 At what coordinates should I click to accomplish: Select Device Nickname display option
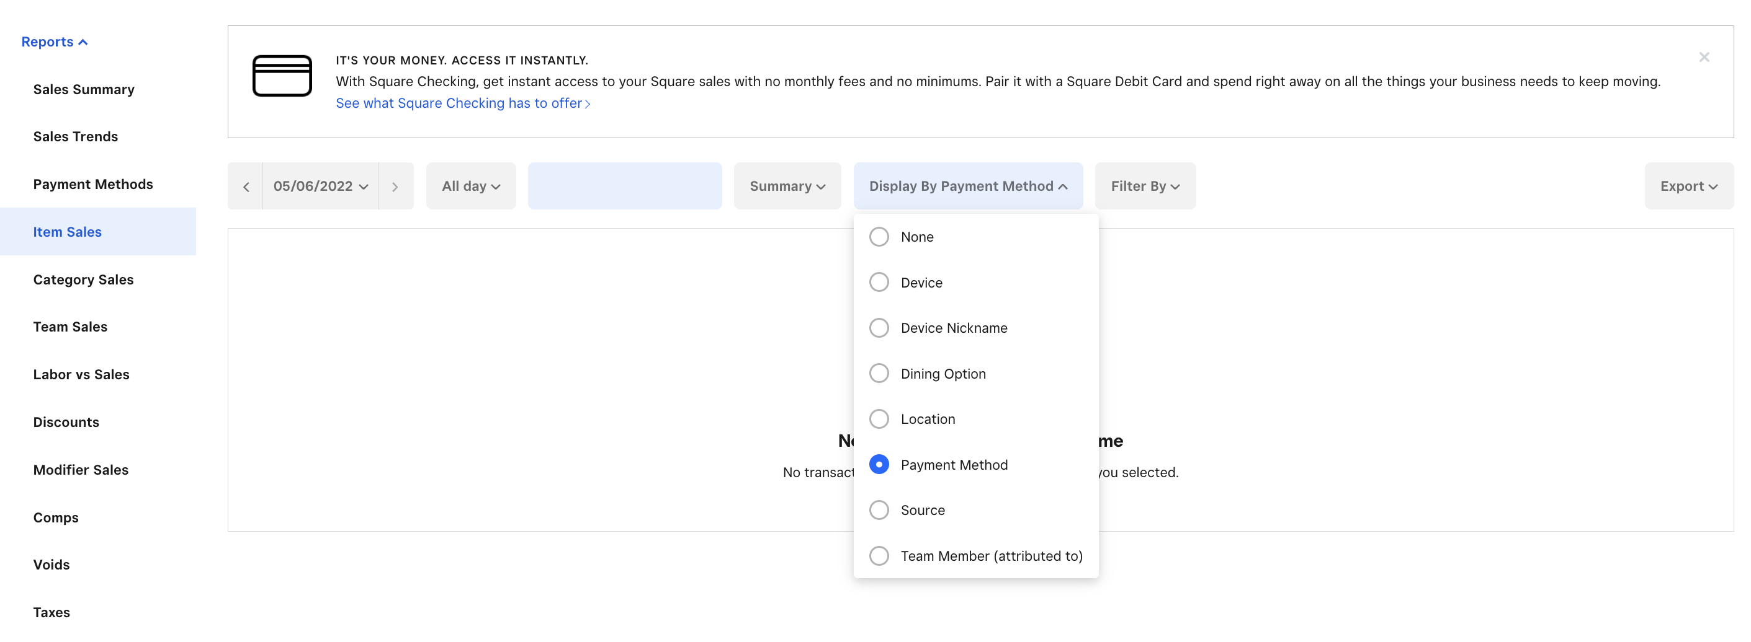879,328
